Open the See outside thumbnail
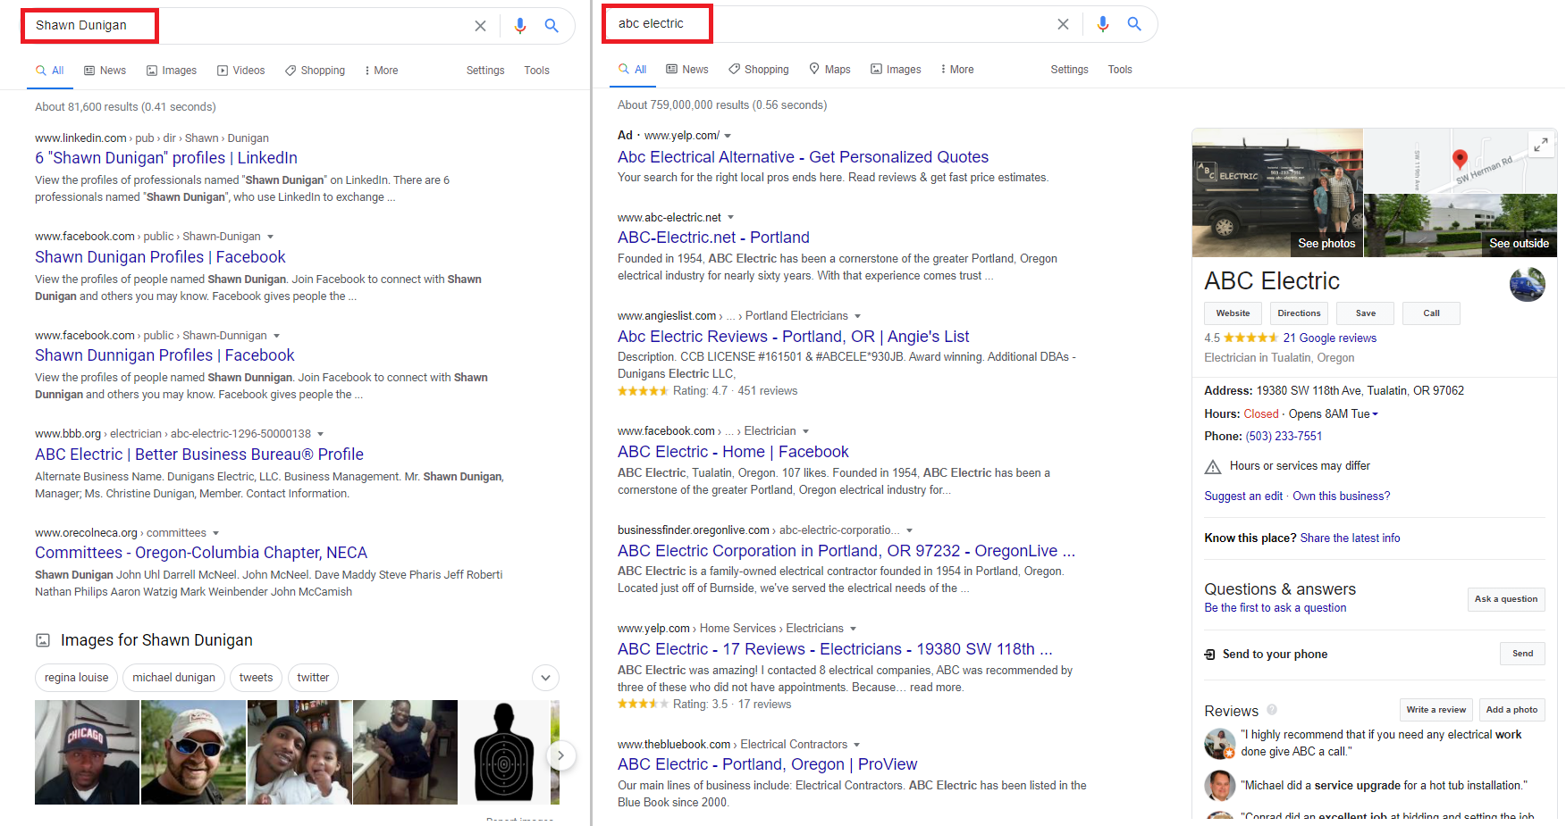Image resolution: width=1566 pixels, height=826 pixels. point(1461,226)
